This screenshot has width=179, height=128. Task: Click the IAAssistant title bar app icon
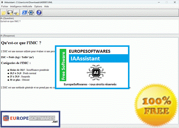click(x=2, y=2)
